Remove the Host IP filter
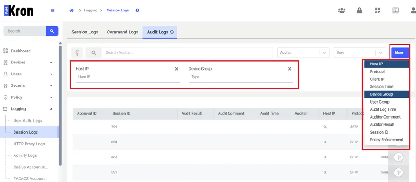The height and width of the screenshot is (182, 416). point(176,69)
